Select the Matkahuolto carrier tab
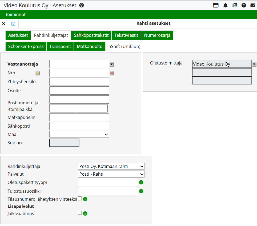257x226 pixels. pos(90,46)
